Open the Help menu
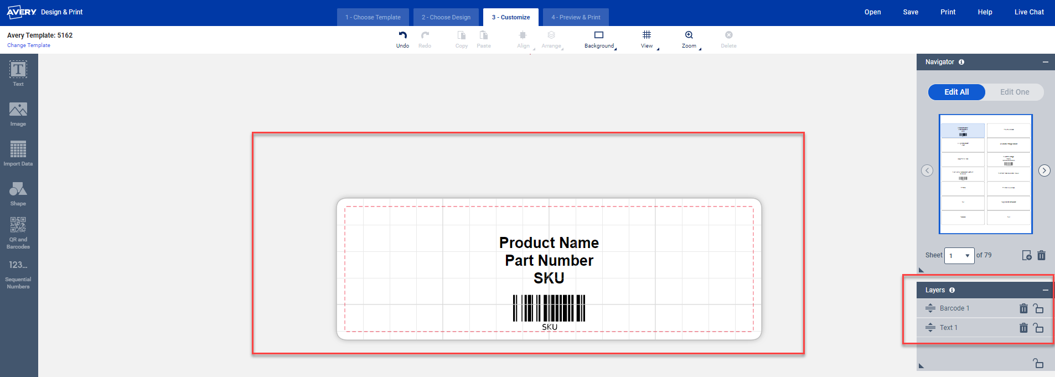Viewport: 1055px width, 377px height. click(985, 12)
